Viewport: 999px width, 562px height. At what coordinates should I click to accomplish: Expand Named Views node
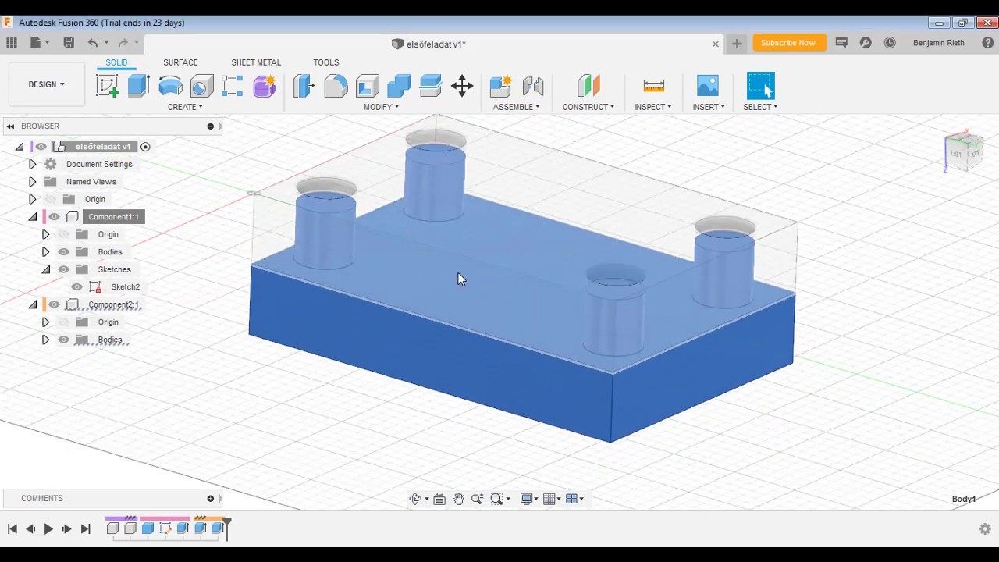tap(32, 182)
